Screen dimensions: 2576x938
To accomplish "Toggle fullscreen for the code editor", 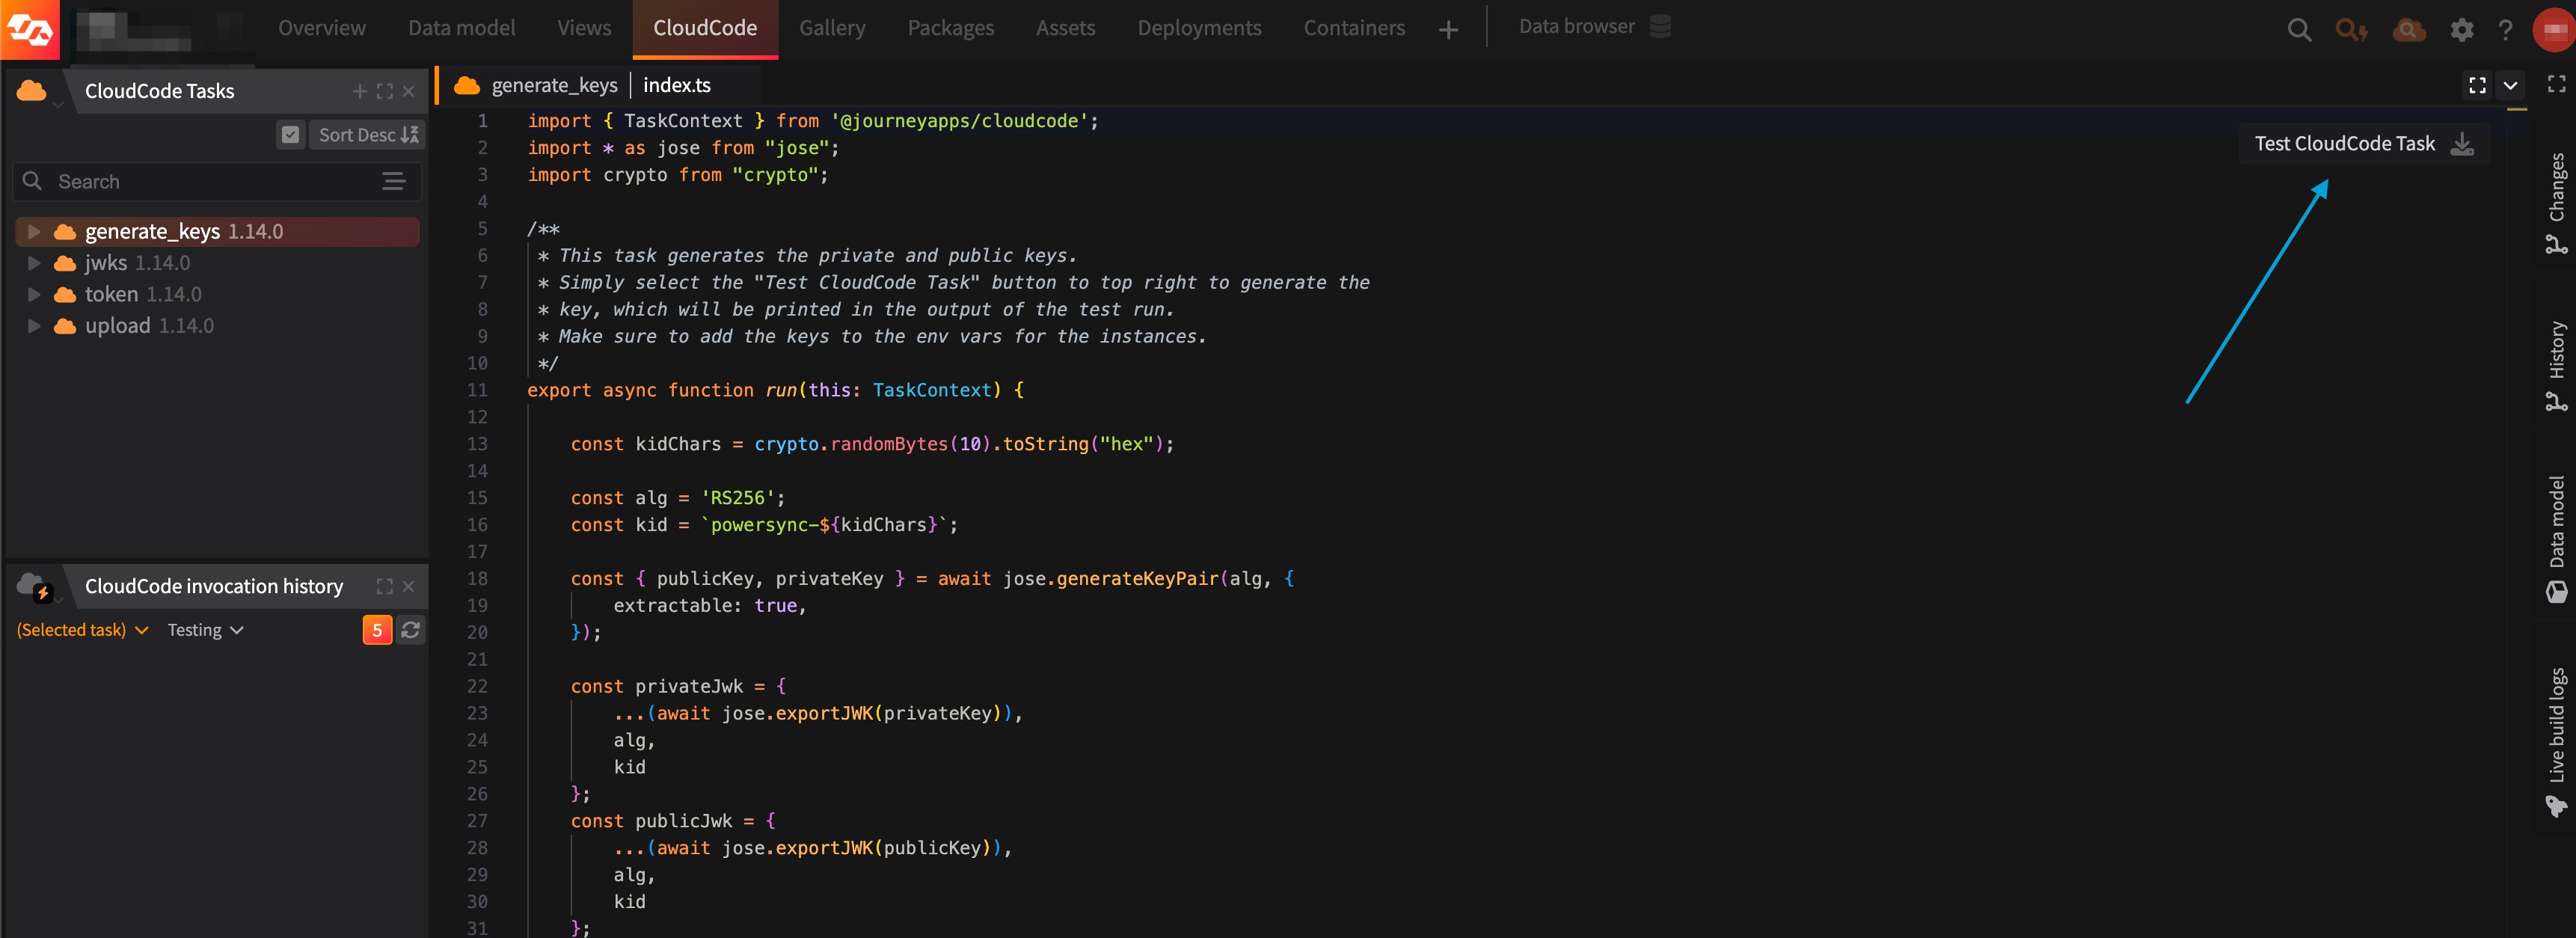I will pyautogui.click(x=2477, y=85).
